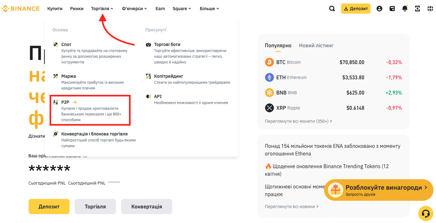Screen dimensions: 436x223
Task: Click the BTC price $70,850.00
Action: point(352,62)
